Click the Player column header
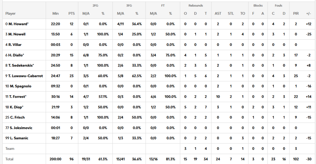This screenshot has width=316, height=164. [x=10, y=14]
